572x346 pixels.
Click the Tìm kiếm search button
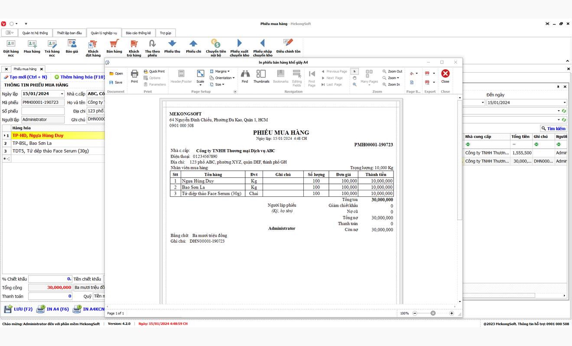pos(553,128)
